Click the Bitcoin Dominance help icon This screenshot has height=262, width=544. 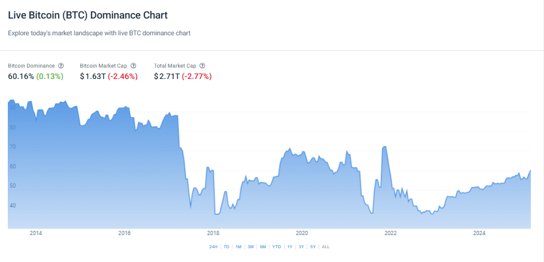click(x=61, y=65)
